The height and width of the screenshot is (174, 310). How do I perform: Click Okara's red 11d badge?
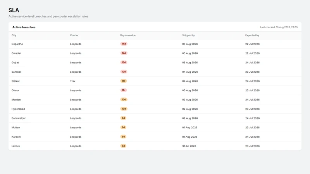coord(124,90)
